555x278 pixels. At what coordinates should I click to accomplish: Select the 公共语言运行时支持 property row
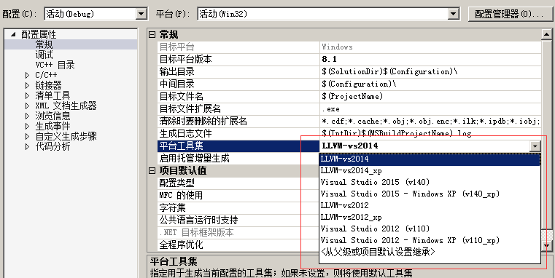[x=238, y=220]
